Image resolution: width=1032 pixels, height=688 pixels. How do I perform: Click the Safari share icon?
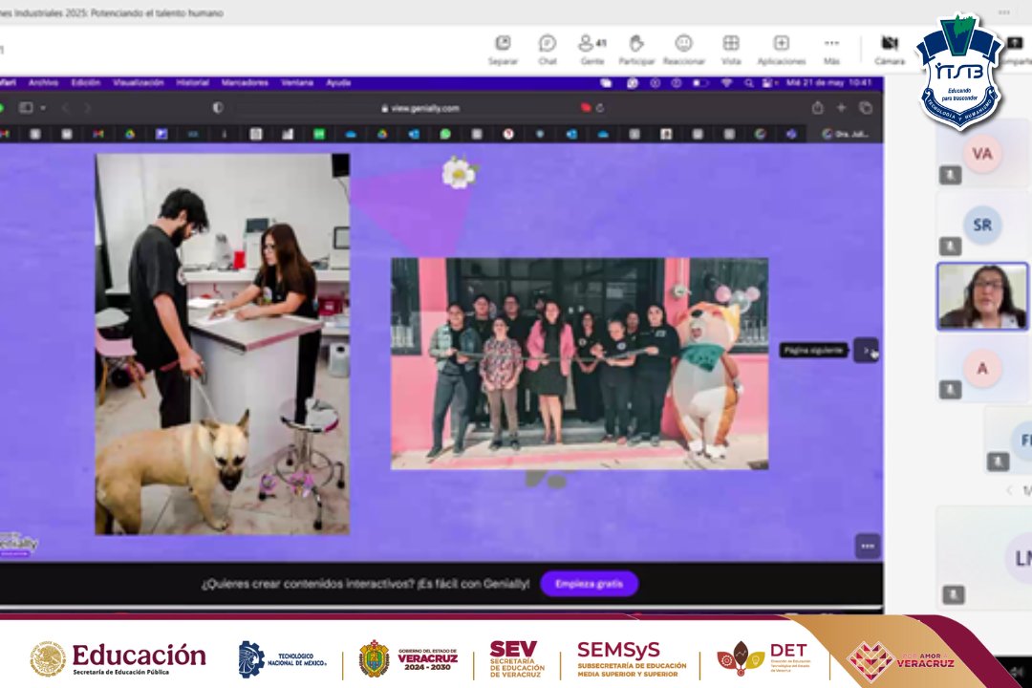click(x=817, y=108)
